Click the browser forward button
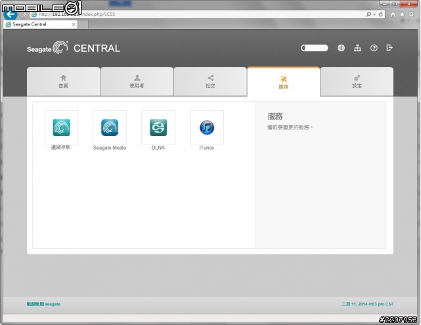421x325 pixels. click(24, 14)
